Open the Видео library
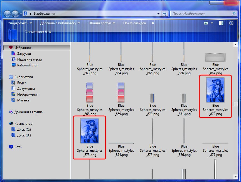The image size is (241, 182). (22, 83)
